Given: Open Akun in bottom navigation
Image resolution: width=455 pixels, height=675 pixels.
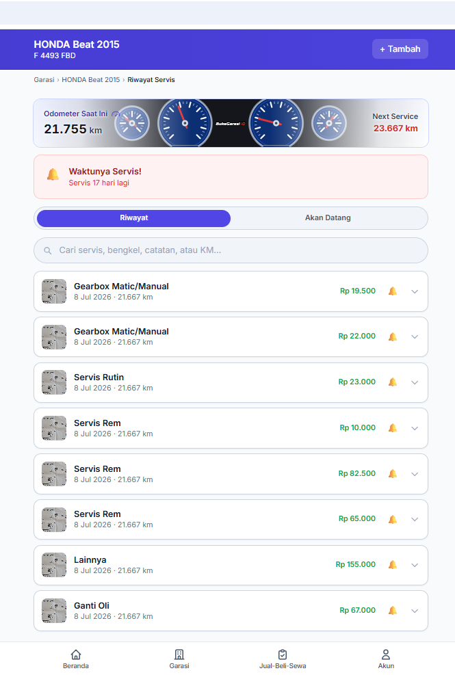Looking at the screenshot, I should coord(386,659).
